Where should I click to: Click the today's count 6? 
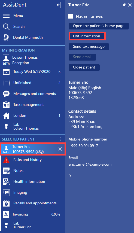tap(59, 72)
